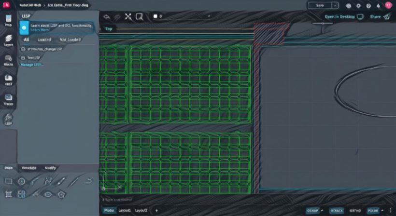This screenshot has width=396, height=216.
Task: Switch to the Layout1 tab
Action: [125, 210]
